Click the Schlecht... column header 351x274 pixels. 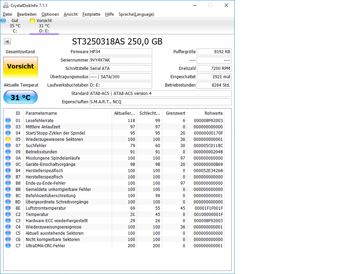pos(149,113)
